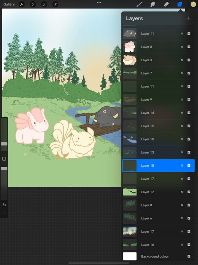
Task: Tap the white Background colour swatch
Action: (130, 256)
